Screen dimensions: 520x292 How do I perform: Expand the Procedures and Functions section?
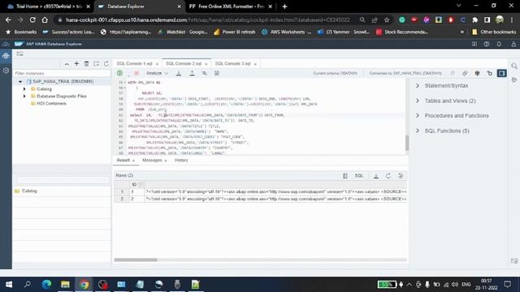[418, 115]
